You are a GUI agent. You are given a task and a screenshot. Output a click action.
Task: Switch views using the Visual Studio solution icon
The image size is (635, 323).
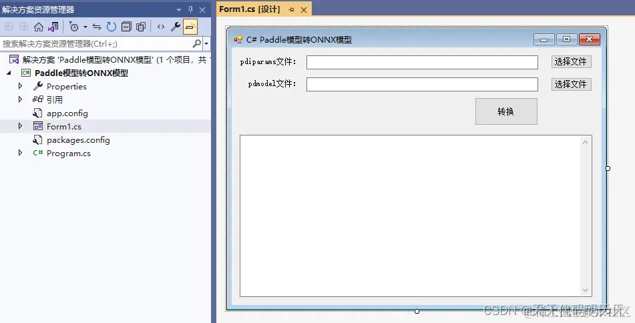tap(53, 27)
